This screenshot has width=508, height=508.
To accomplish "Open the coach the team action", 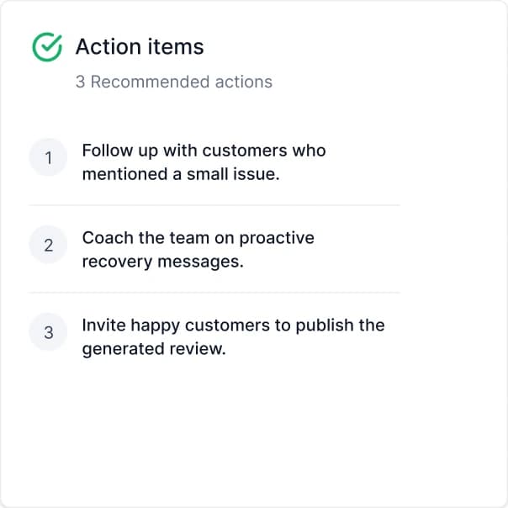I will 198,250.
